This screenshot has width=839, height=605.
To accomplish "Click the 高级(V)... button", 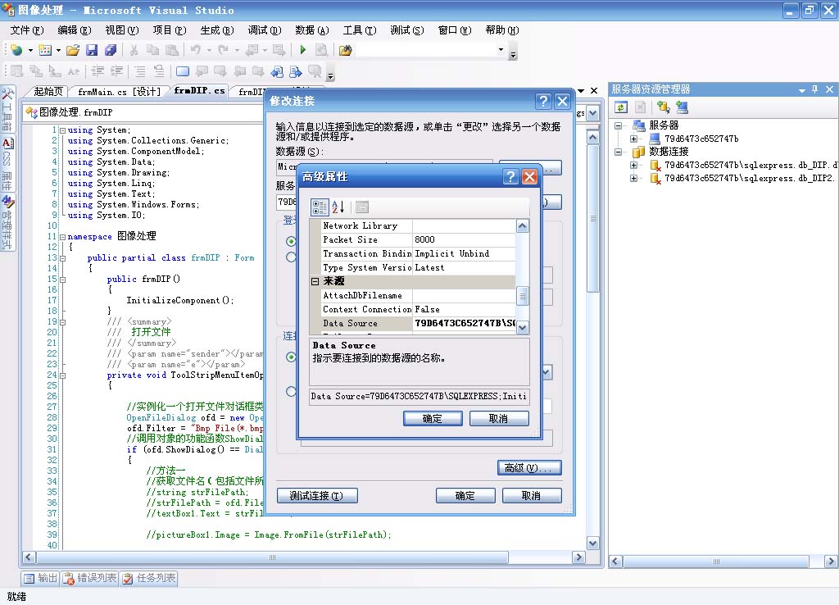I will tap(529, 468).
